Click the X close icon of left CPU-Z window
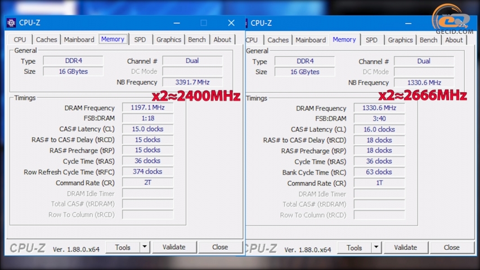480x270 pixels. click(x=231, y=23)
